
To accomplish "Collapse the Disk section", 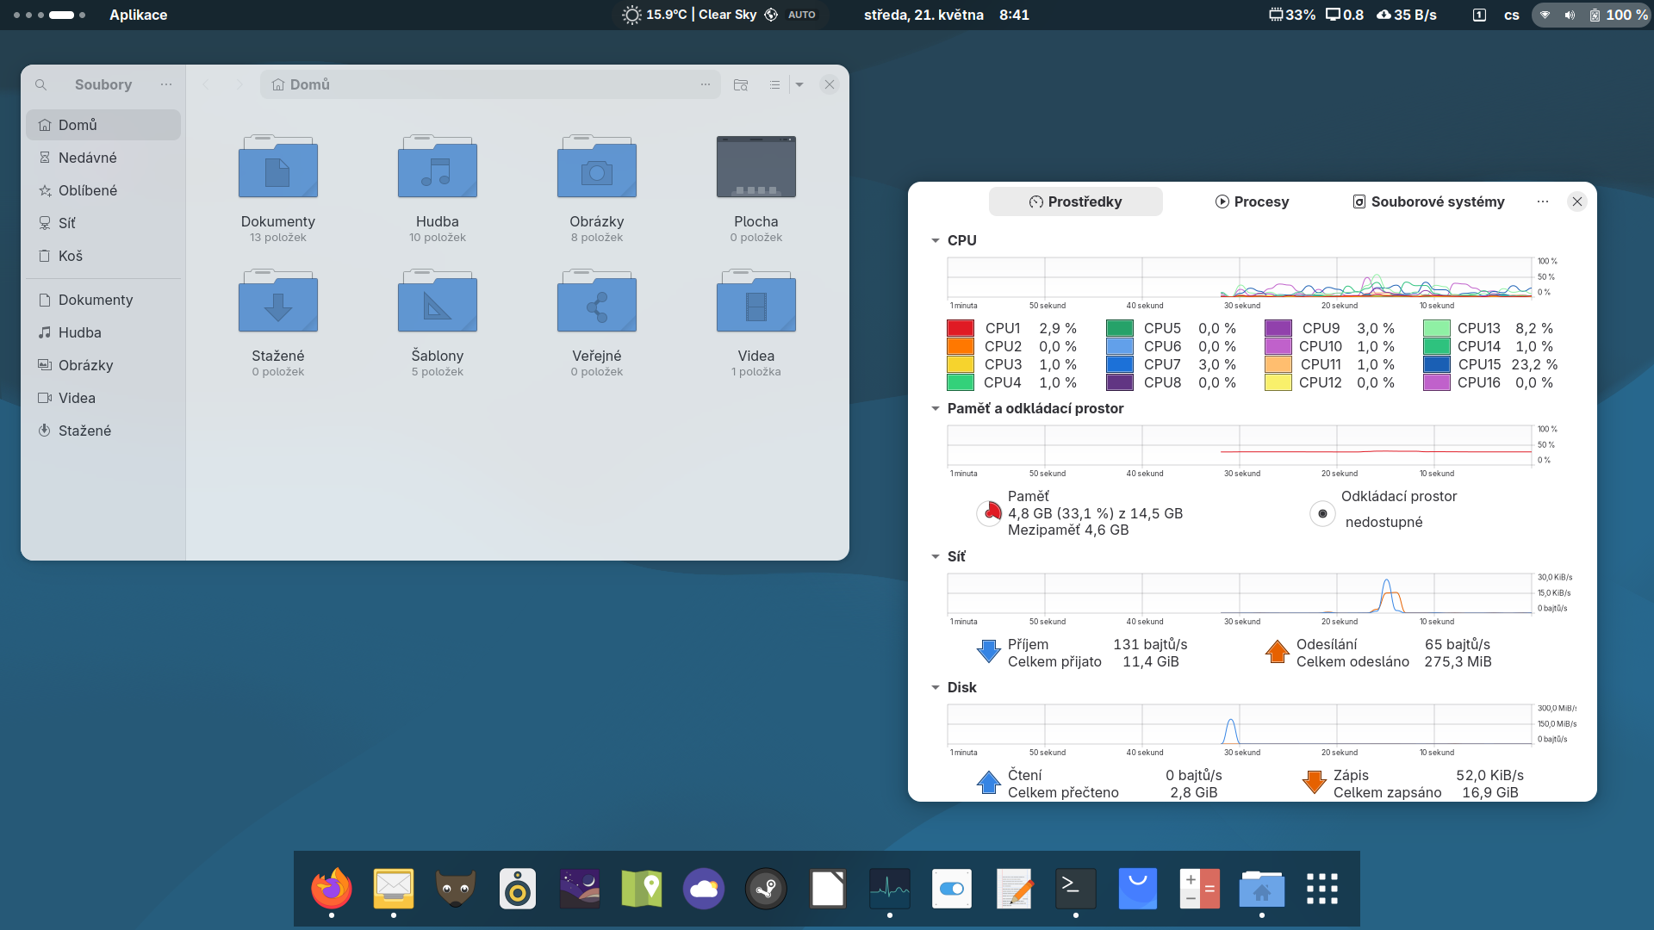I will click(x=936, y=687).
